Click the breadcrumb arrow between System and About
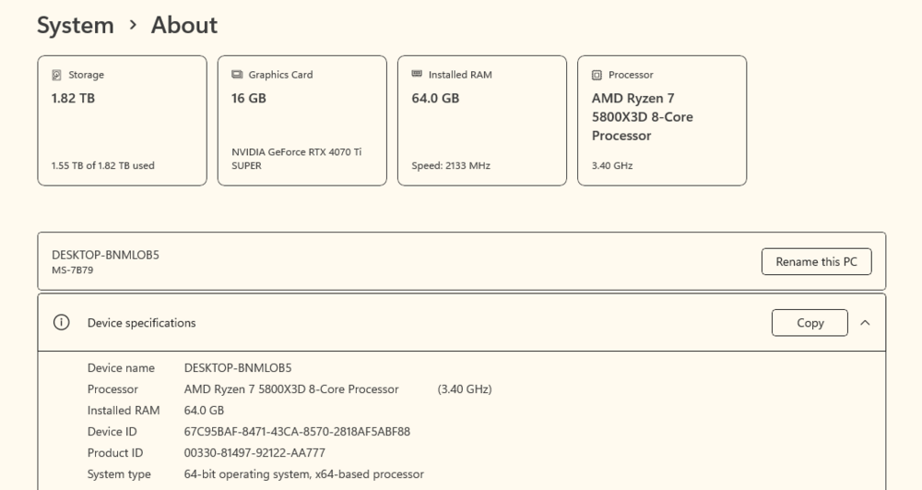Image resolution: width=922 pixels, height=490 pixels. pyautogui.click(x=133, y=25)
